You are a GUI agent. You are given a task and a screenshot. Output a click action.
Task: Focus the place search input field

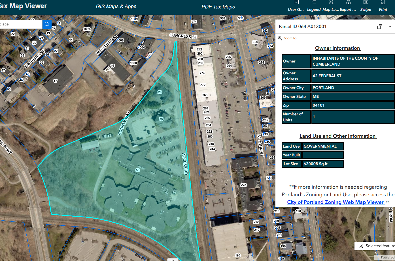click(21, 24)
